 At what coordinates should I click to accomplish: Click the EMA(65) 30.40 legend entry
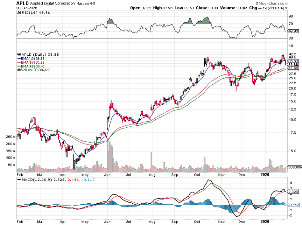click(33, 66)
